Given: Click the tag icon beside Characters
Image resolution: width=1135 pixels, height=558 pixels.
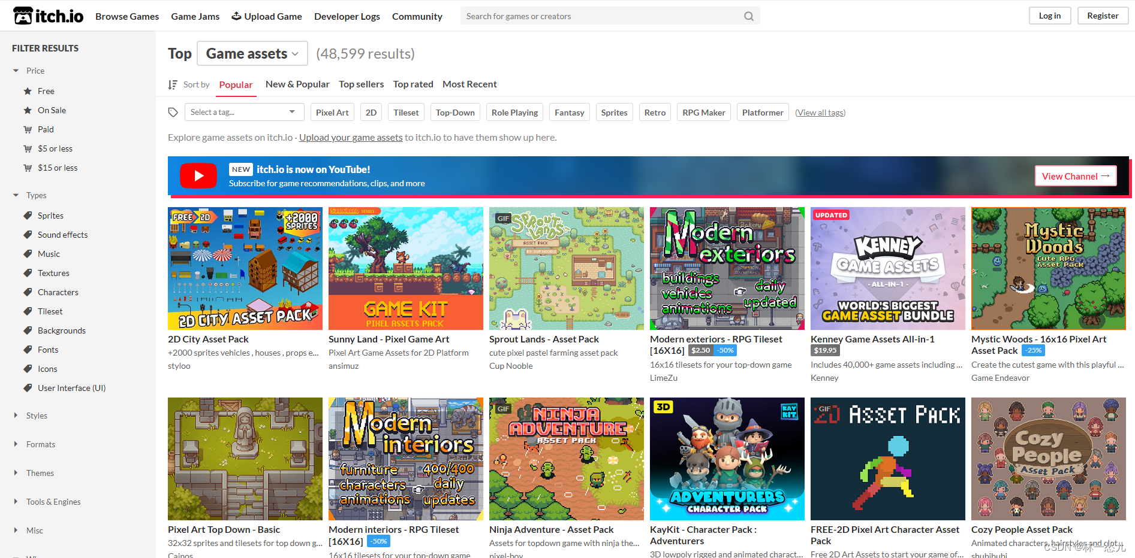Looking at the screenshot, I should pyautogui.click(x=28, y=292).
